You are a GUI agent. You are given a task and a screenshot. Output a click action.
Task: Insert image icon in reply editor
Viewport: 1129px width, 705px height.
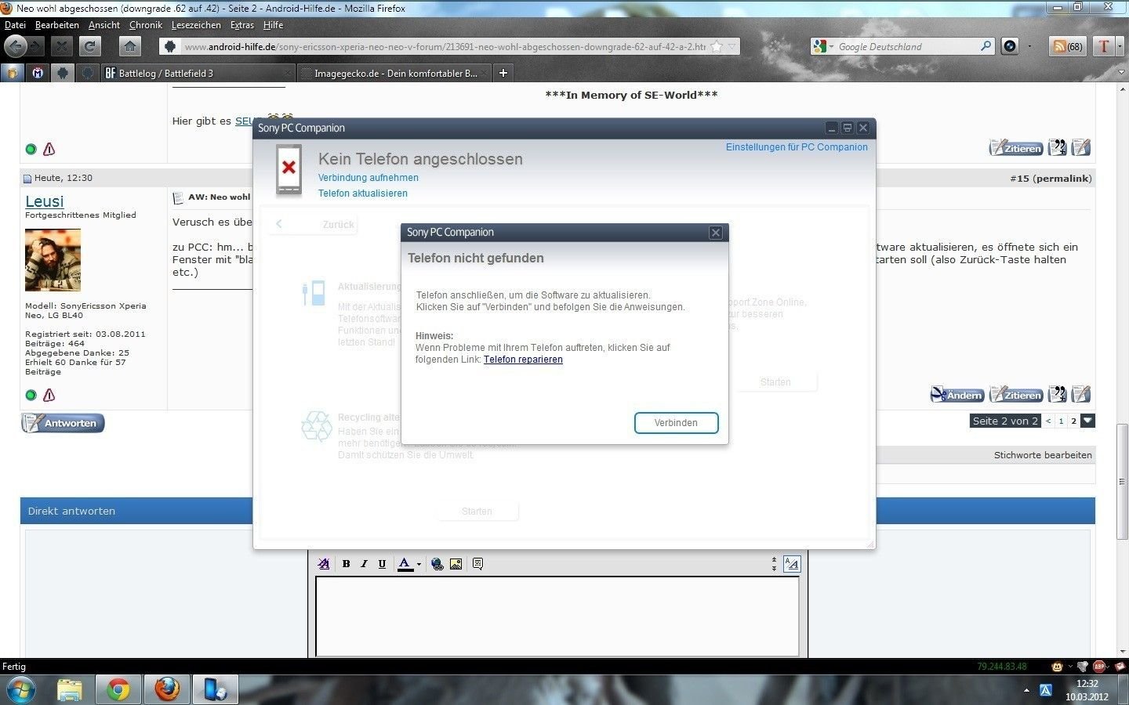click(456, 564)
